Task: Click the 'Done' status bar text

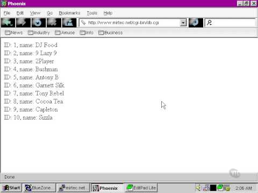Action: (x=10, y=177)
